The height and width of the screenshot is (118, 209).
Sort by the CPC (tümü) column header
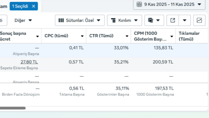56,36
